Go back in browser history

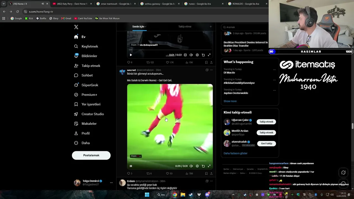pyautogui.click(x=4, y=12)
